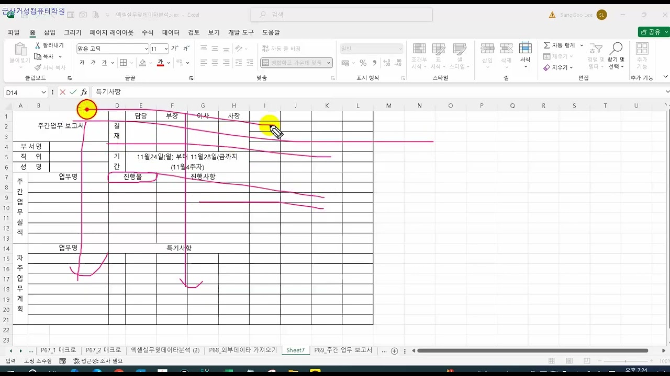
Task: Click the Fill Color paint bucket icon
Action: tap(142, 63)
